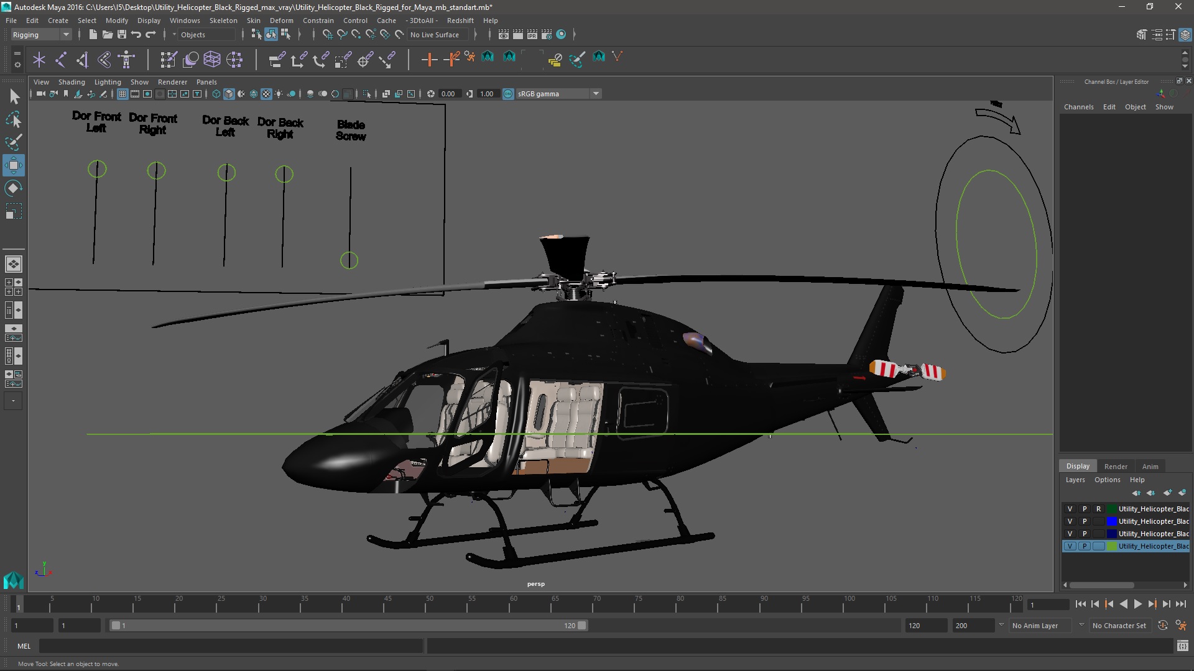Activate the Paint Selection tool in toolbox
This screenshot has height=671, width=1194.
pyautogui.click(x=14, y=142)
